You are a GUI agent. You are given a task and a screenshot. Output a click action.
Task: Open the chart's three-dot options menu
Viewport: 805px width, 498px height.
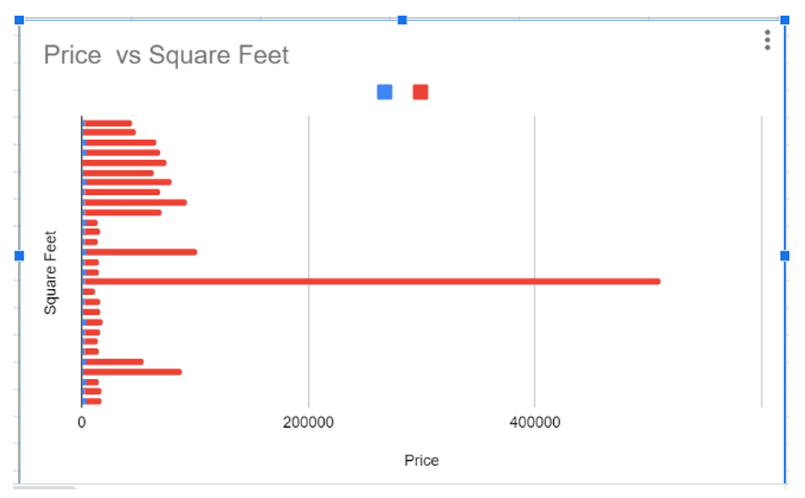767,40
